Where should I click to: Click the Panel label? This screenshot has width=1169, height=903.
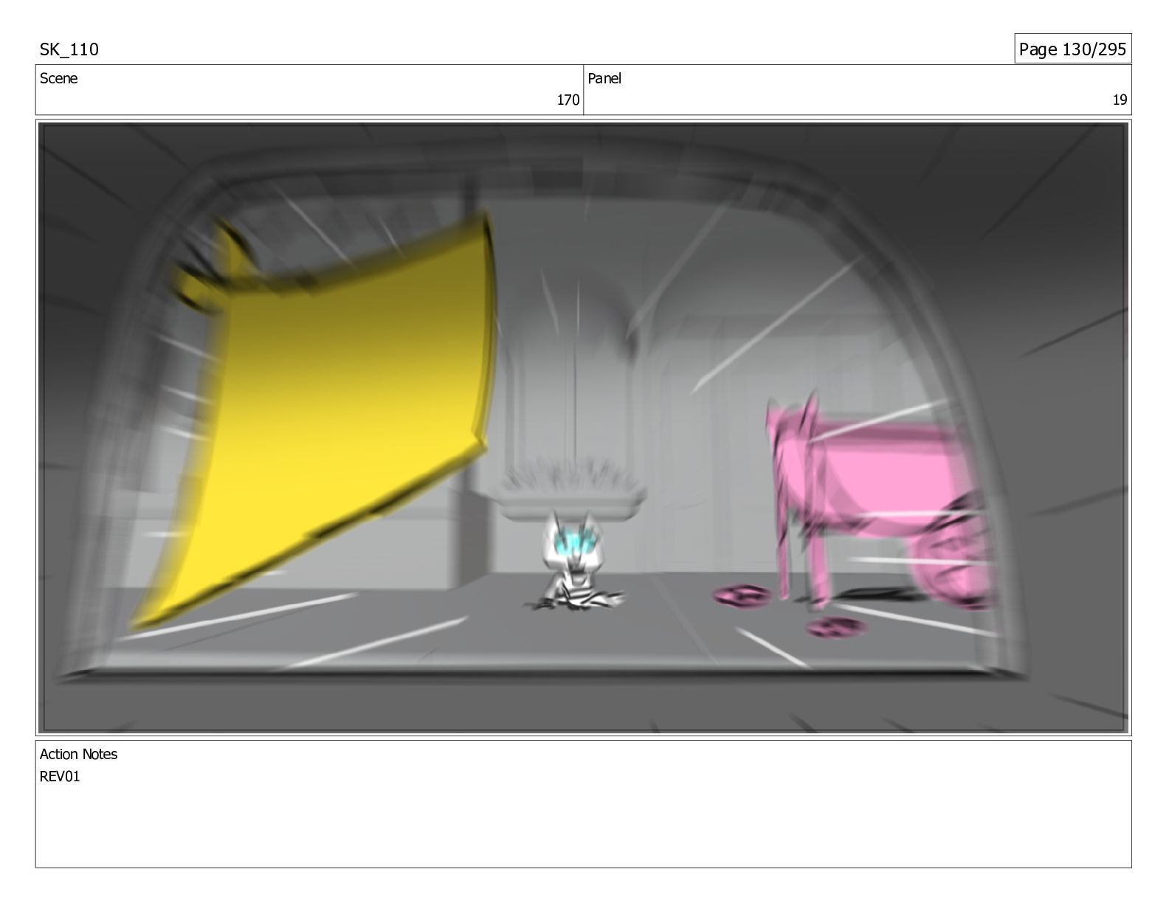pyautogui.click(x=604, y=78)
